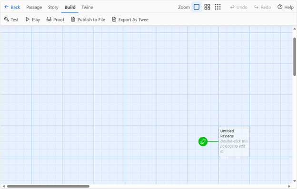Select the Build tab

coord(70,7)
